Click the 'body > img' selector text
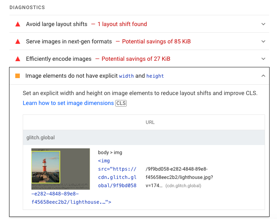Viewport: 277px width, 219px height. coord(110,152)
